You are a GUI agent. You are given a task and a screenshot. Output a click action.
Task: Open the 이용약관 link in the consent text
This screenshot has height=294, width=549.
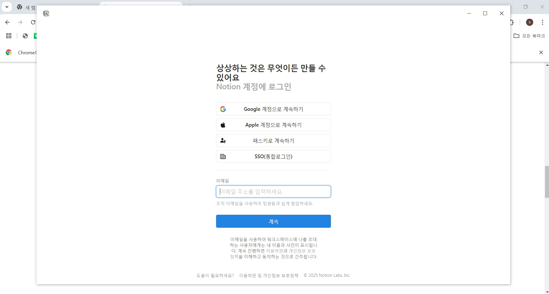[274, 251]
